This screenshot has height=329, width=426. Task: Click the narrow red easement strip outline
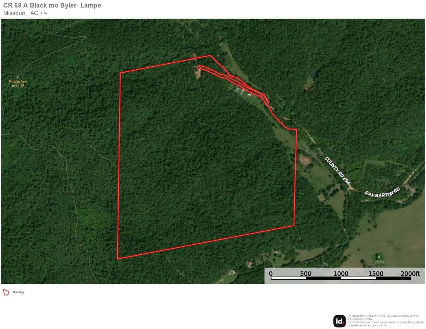pyautogui.click(x=234, y=81)
